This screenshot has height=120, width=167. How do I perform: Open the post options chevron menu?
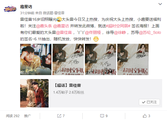160,4
